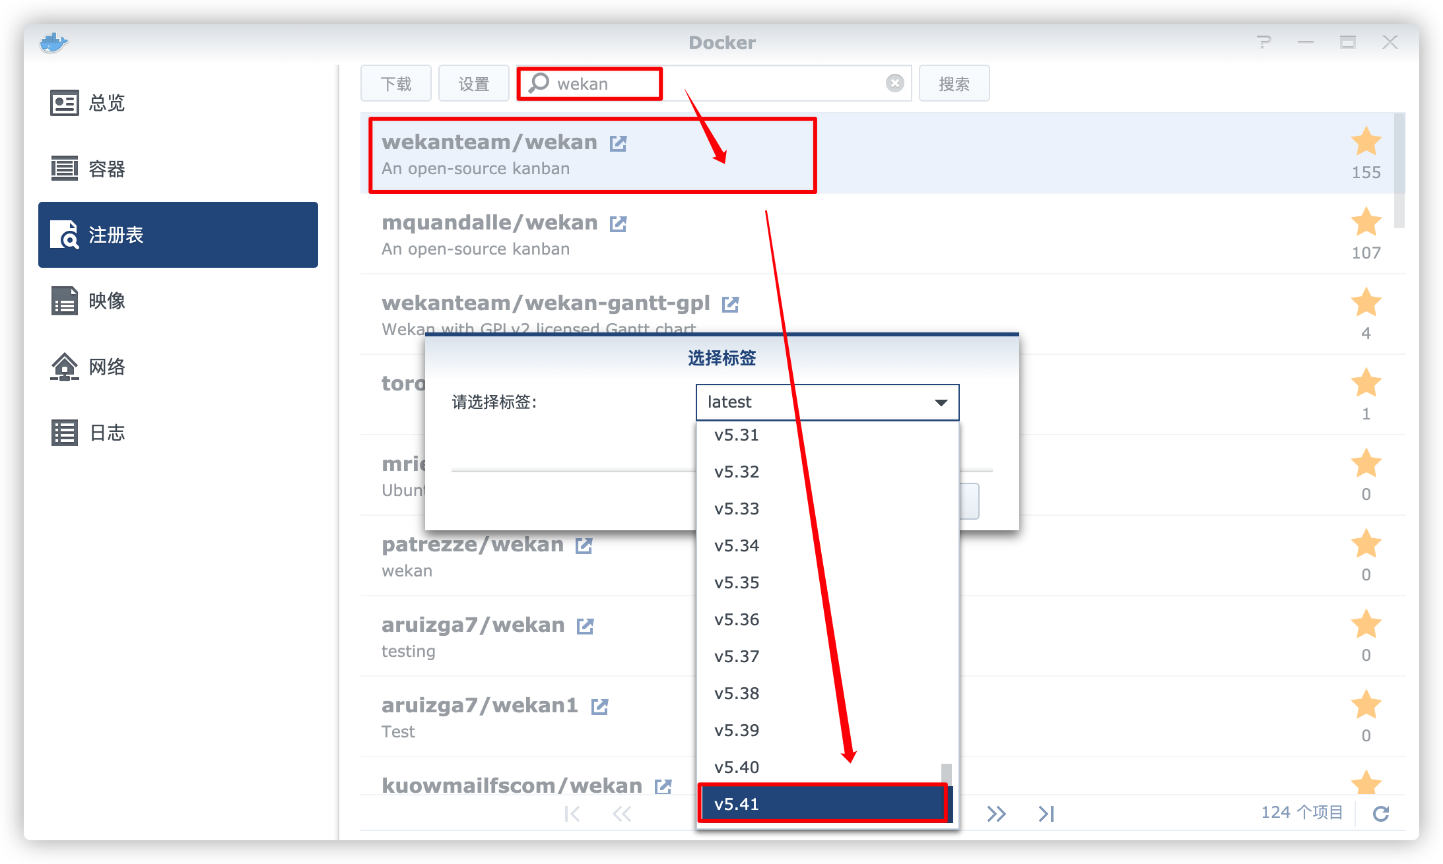
Task: Jump to last page of results
Action: point(1046,813)
